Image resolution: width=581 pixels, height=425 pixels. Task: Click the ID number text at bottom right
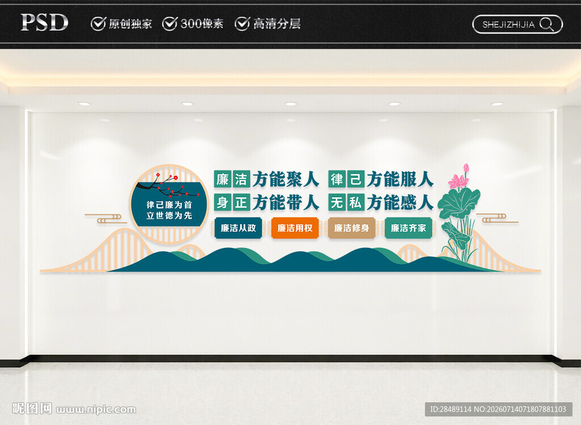498,409
